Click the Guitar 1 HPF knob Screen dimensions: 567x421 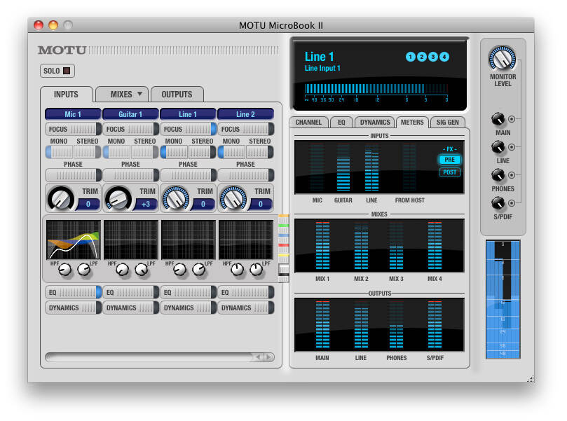pyautogui.click(x=122, y=269)
